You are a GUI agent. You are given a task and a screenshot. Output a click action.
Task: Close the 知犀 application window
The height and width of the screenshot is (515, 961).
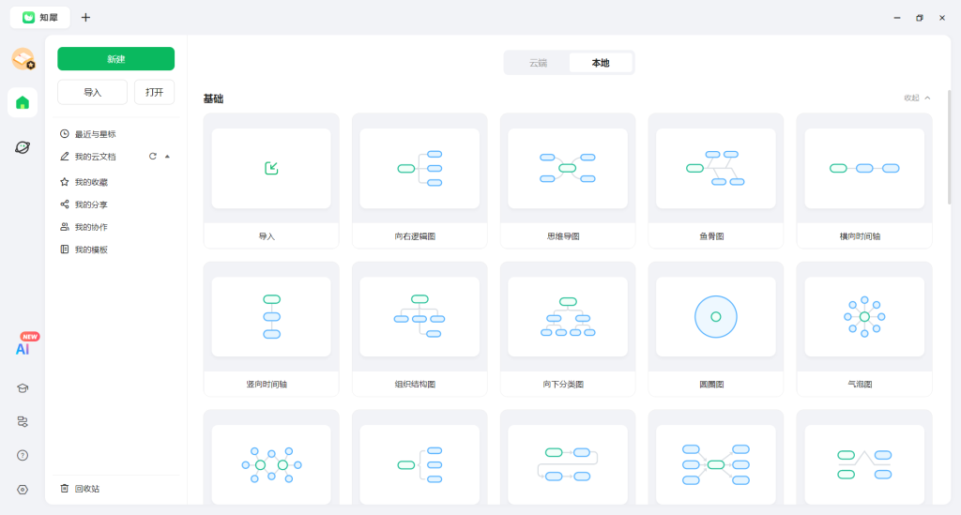pos(942,18)
